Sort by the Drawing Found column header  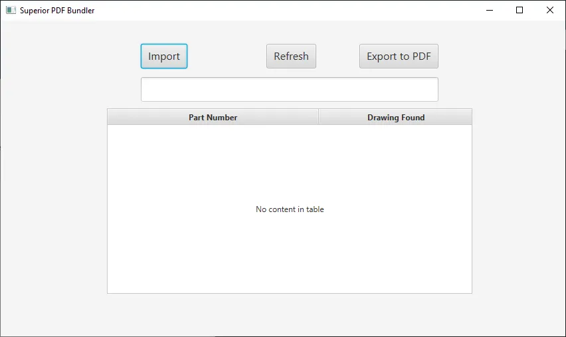click(396, 117)
